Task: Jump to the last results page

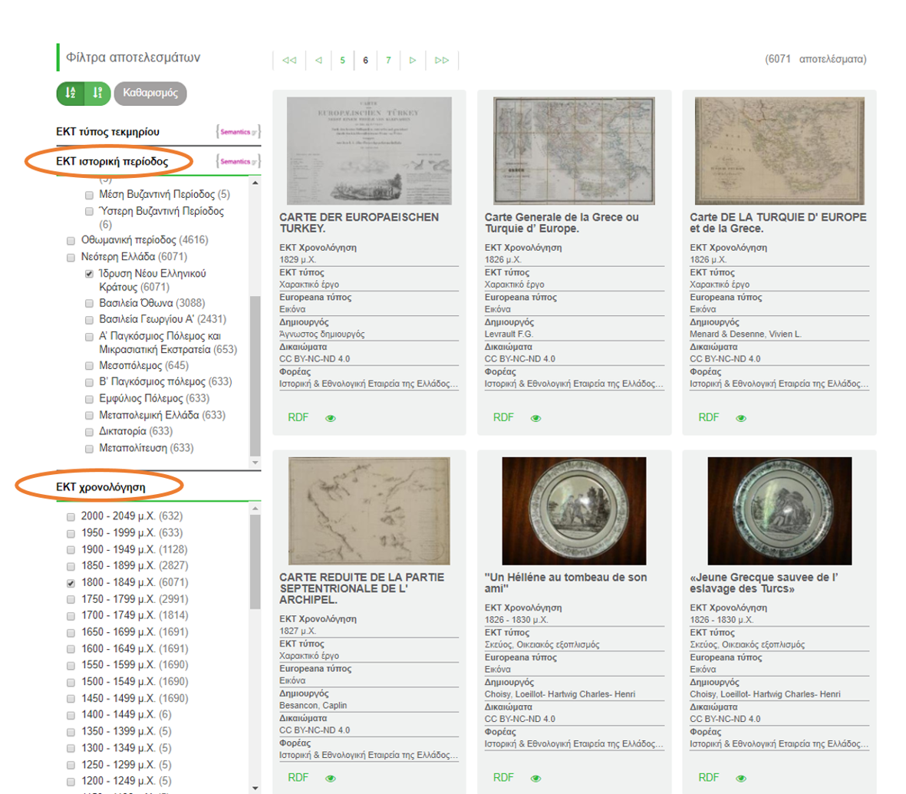Action: point(442,60)
